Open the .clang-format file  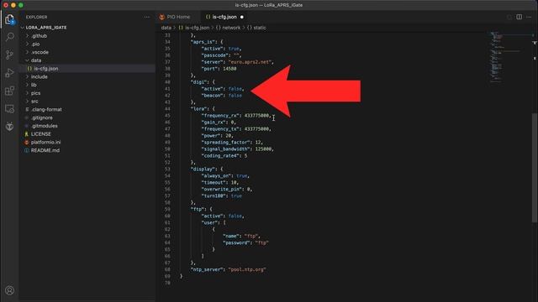[46, 110]
